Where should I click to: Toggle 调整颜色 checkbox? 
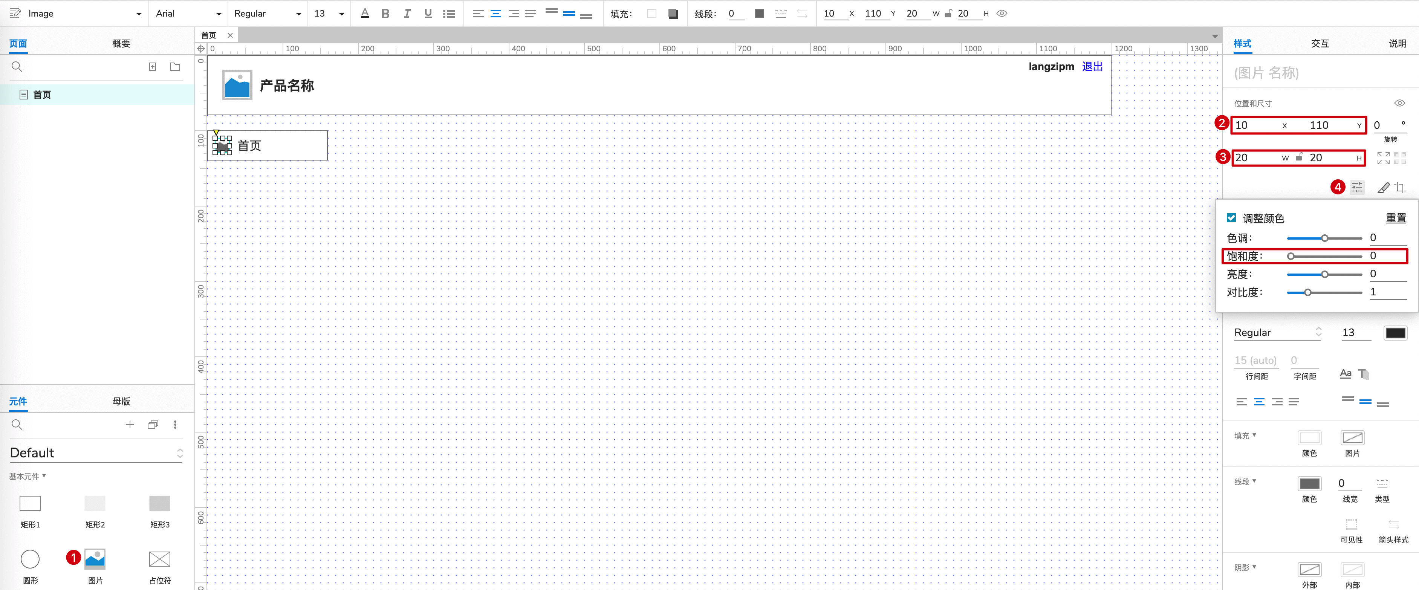(1231, 218)
